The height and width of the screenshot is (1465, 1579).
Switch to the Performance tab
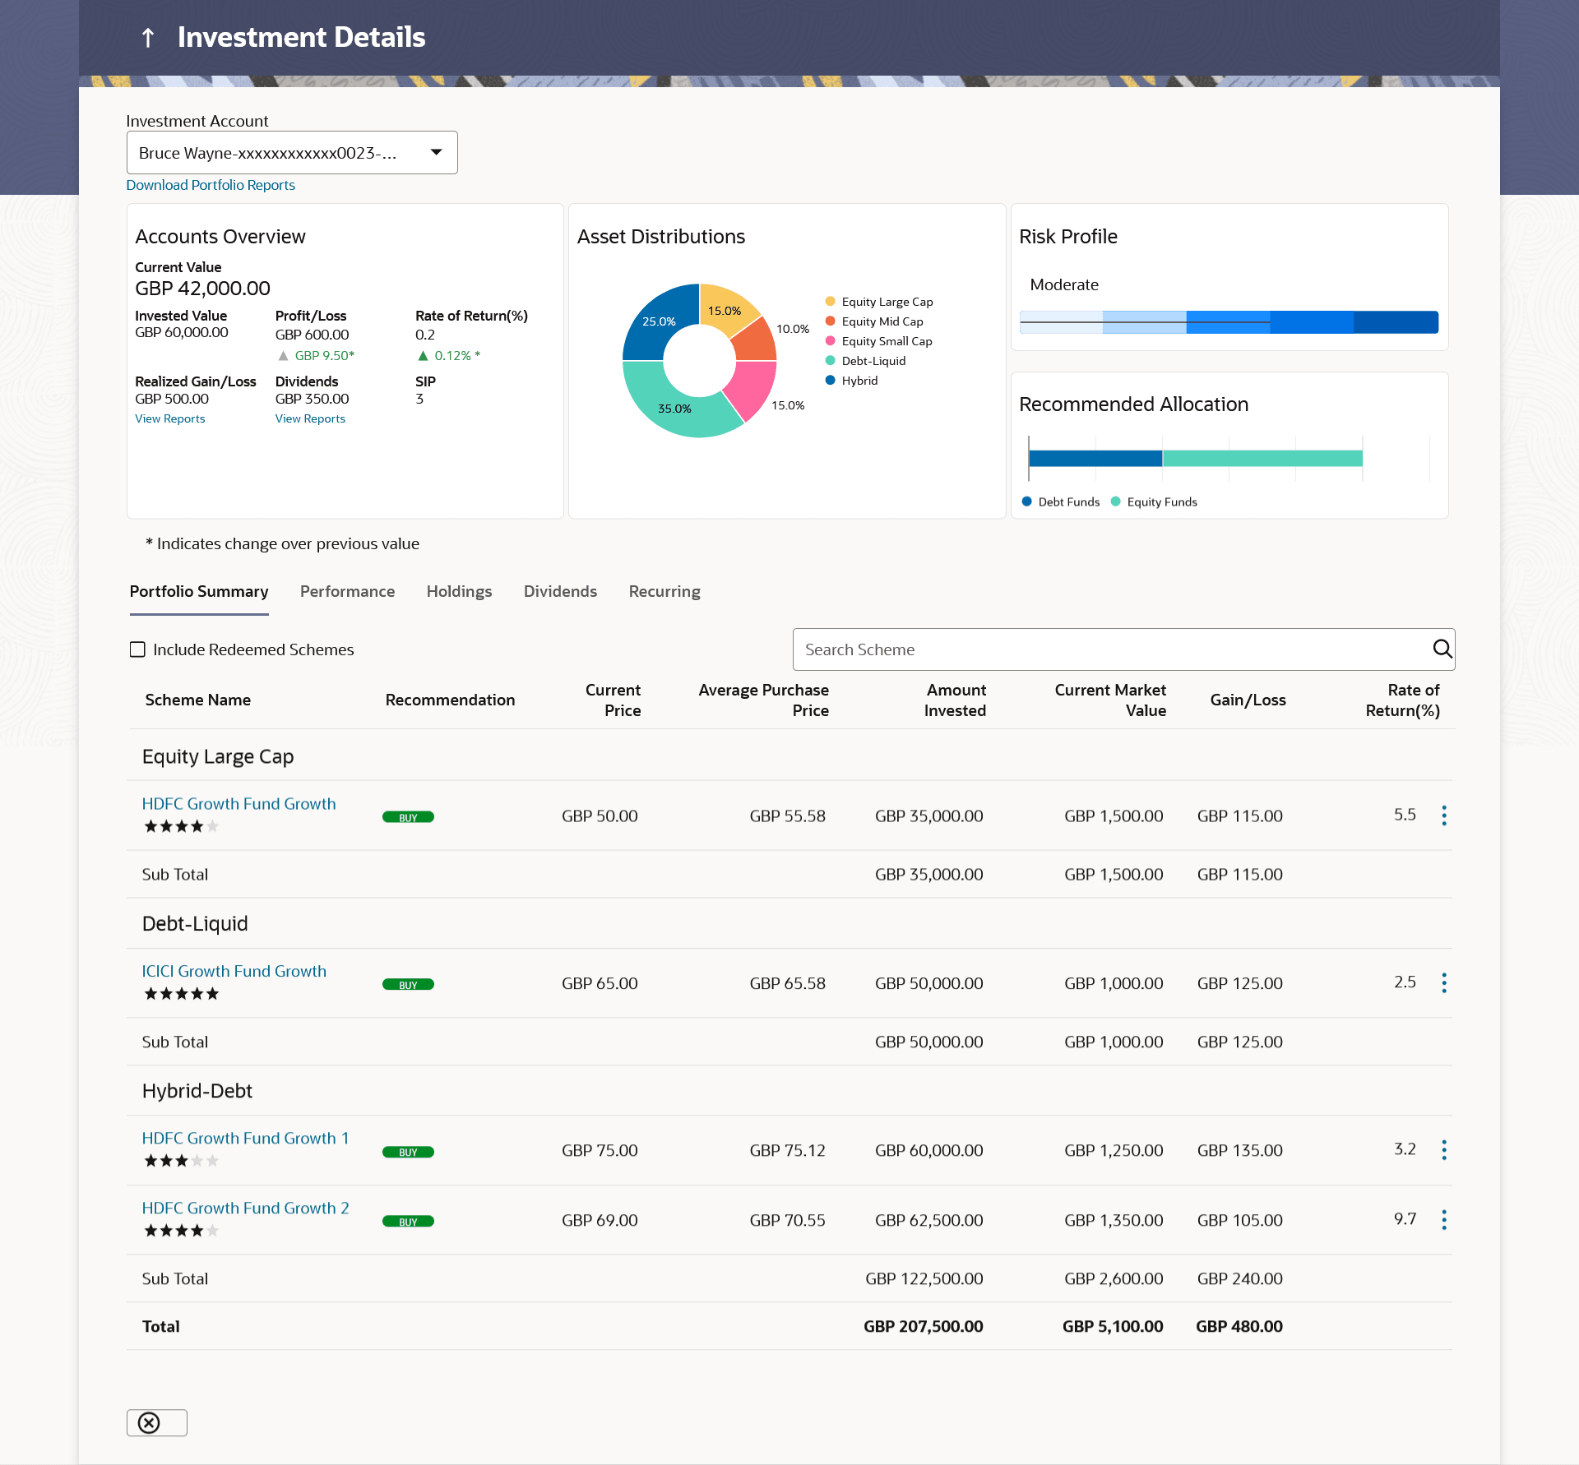(347, 592)
